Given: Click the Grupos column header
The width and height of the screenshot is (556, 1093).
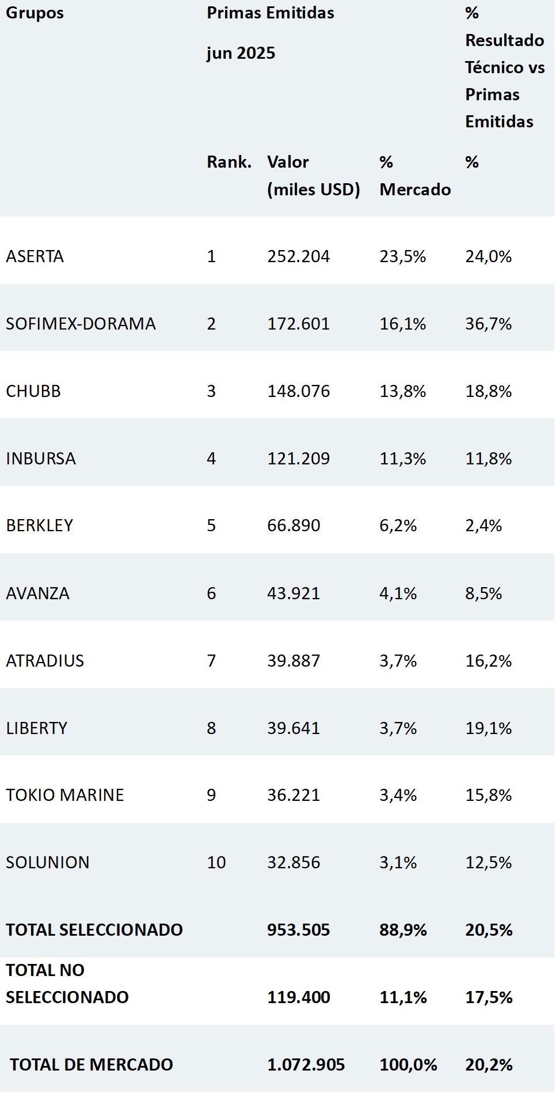Looking at the screenshot, I should click(x=35, y=13).
